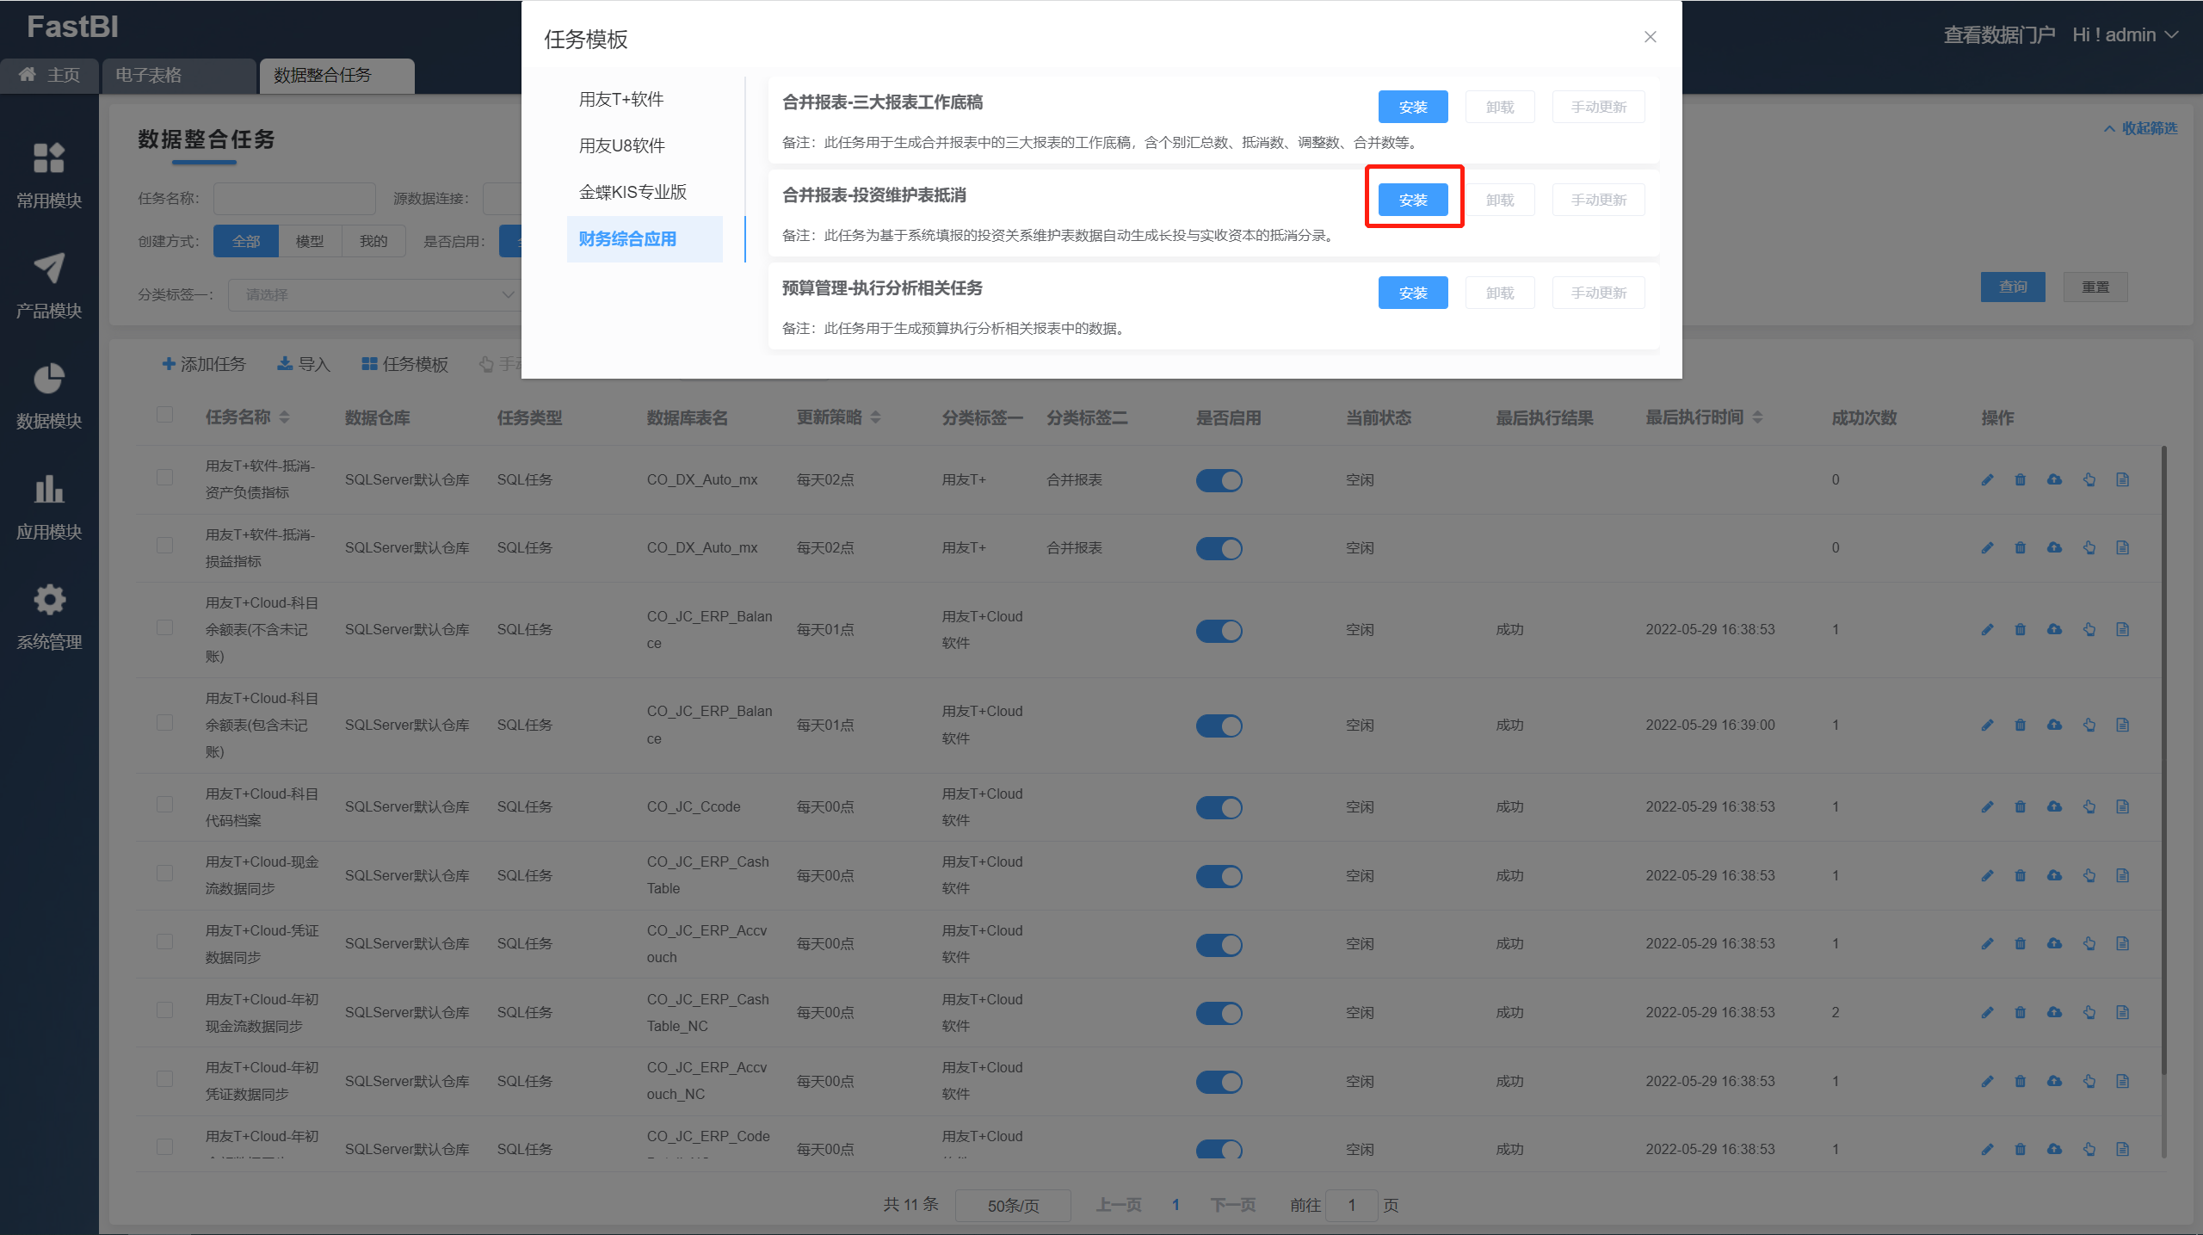Collapse filters via 收起筛选
Viewport: 2203px width, 1235px height.
tap(2140, 128)
